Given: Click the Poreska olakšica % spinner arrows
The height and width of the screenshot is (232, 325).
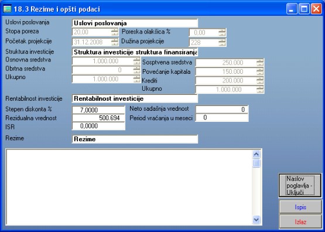Looking at the screenshot, I should [222, 32].
